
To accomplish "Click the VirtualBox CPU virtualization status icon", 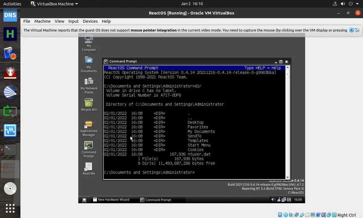I will [324, 215].
